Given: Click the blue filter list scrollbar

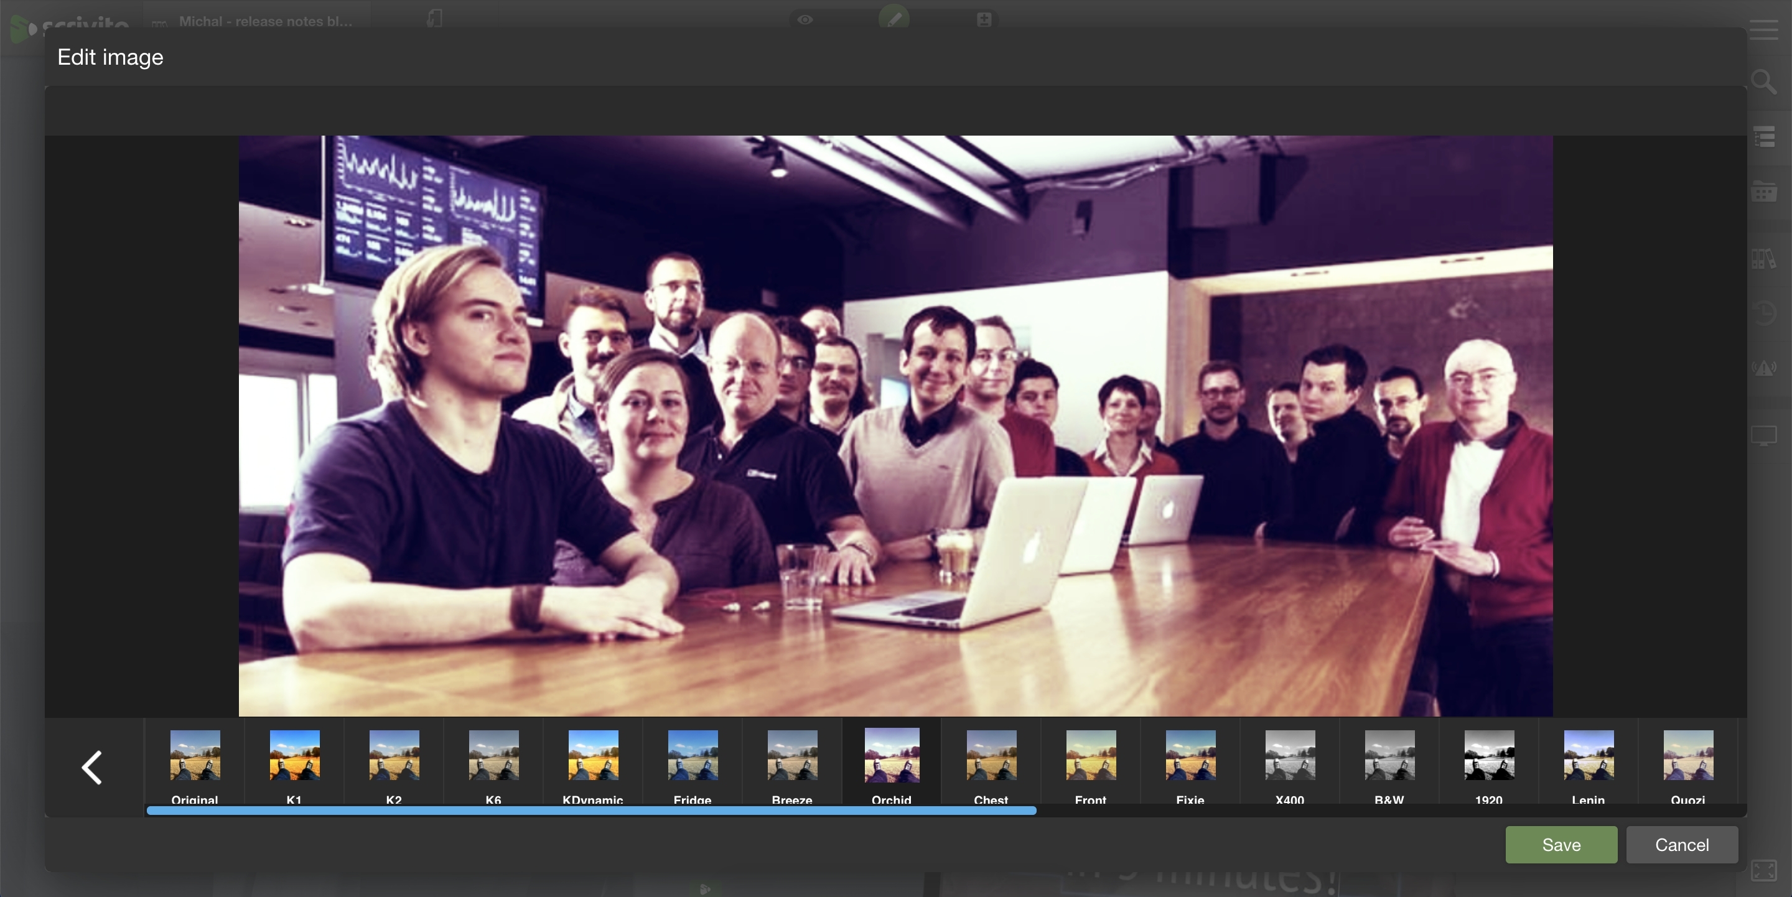Looking at the screenshot, I should click(591, 811).
